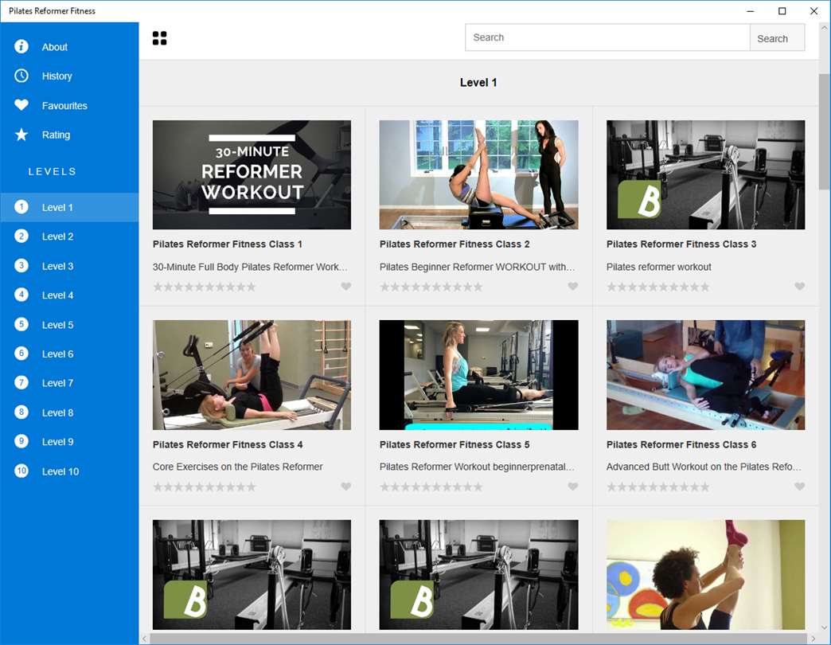Click title Pilates Reformer Fitness Class 4
The width and height of the screenshot is (831, 645).
click(228, 444)
